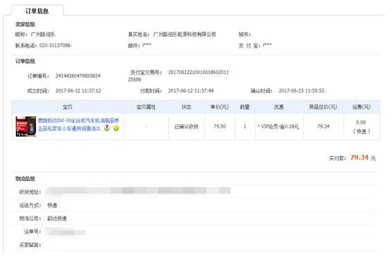
Task: Select the deal time 2017-06-12 11:37:12
Action: coord(78,91)
